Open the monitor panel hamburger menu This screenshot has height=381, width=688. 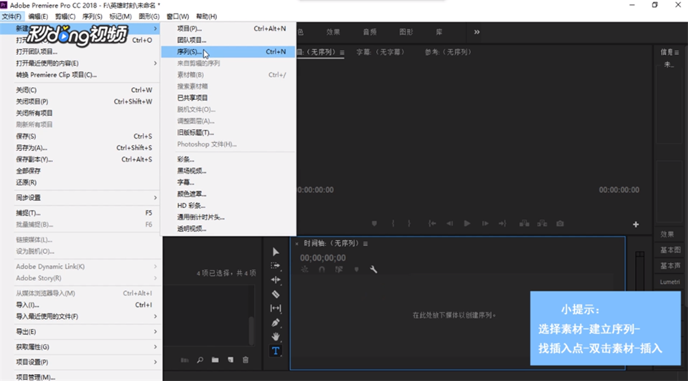click(342, 53)
